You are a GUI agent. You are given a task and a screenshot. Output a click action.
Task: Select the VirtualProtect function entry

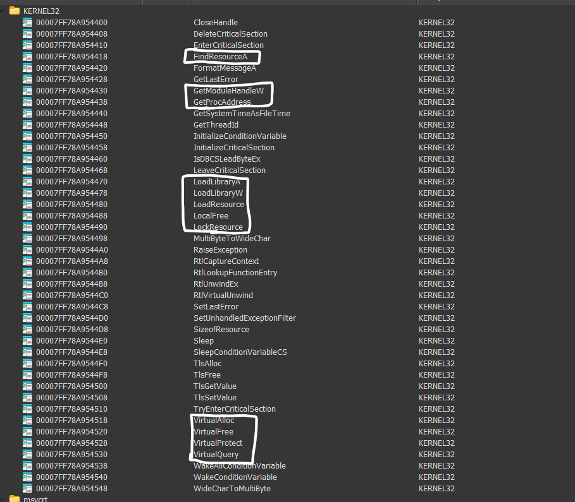pos(218,443)
